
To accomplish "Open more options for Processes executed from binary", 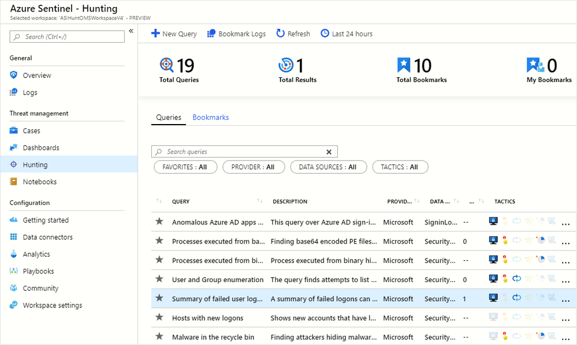I will pos(565,262).
